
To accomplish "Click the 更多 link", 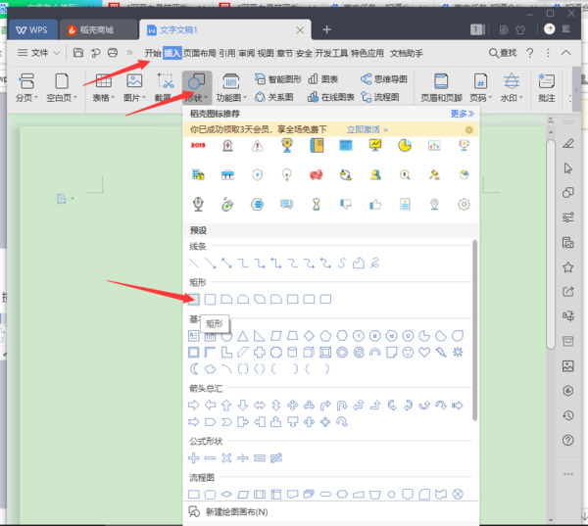I will click(x=462, y=114).
